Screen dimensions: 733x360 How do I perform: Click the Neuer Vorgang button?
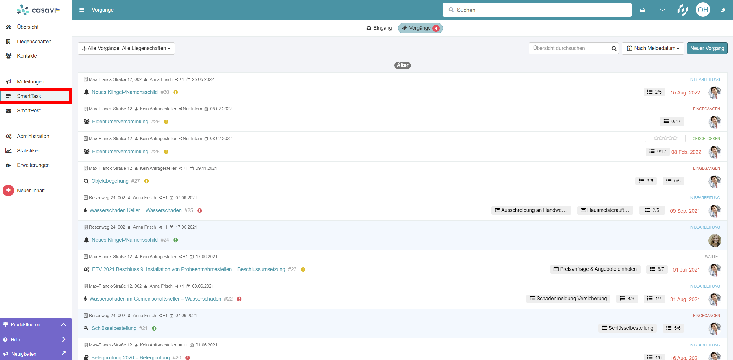(x=707, y=49)
